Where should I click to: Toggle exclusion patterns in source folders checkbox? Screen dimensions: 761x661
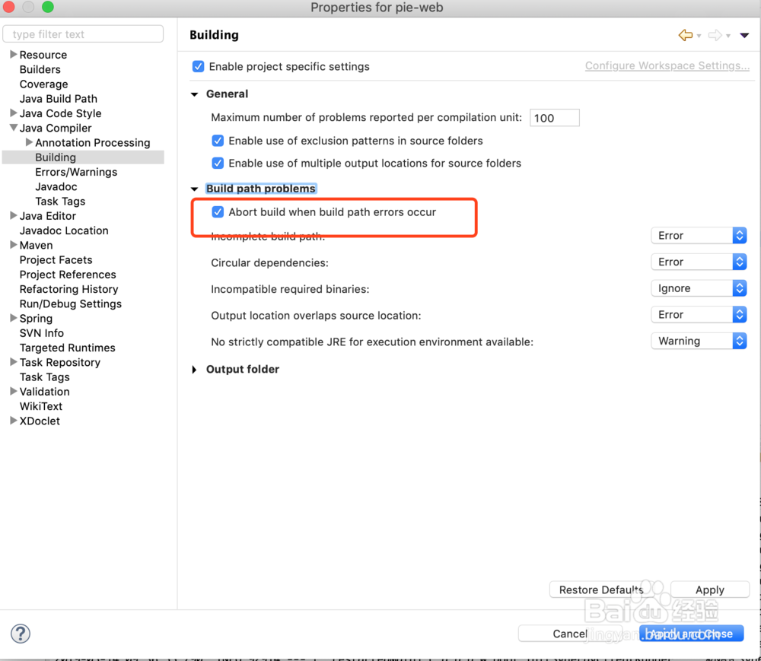pos(218,141)
